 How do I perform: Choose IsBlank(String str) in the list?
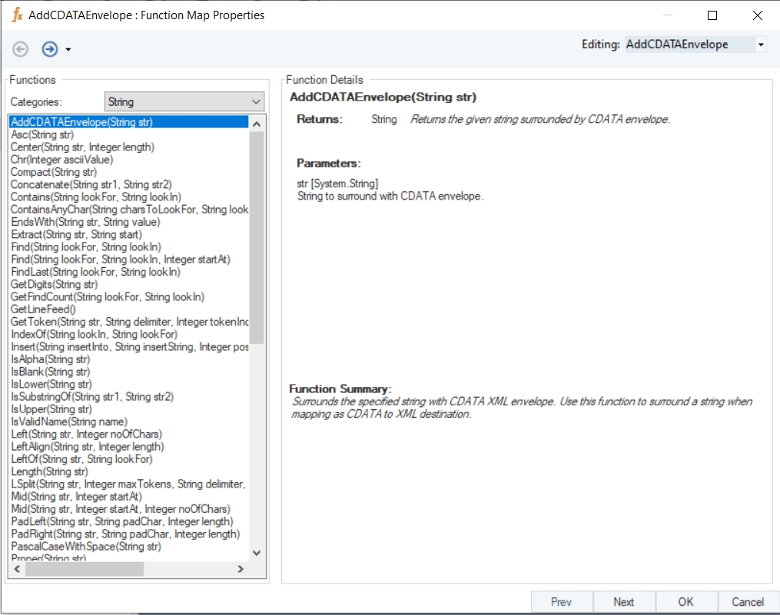[x=50, y=372]
